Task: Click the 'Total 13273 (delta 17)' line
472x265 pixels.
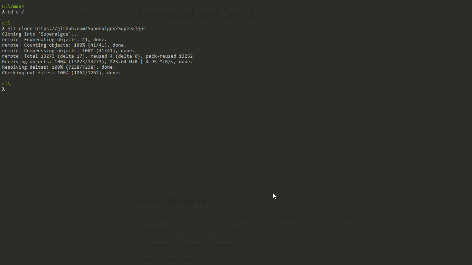Action: click(97, 56)
